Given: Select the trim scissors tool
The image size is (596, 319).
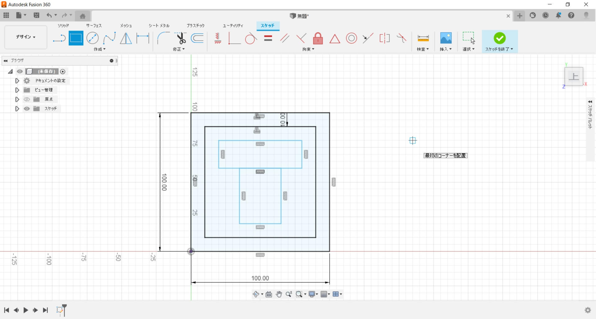Looking at the screenshot, I should pyautogui.click(x=180, y=38).
